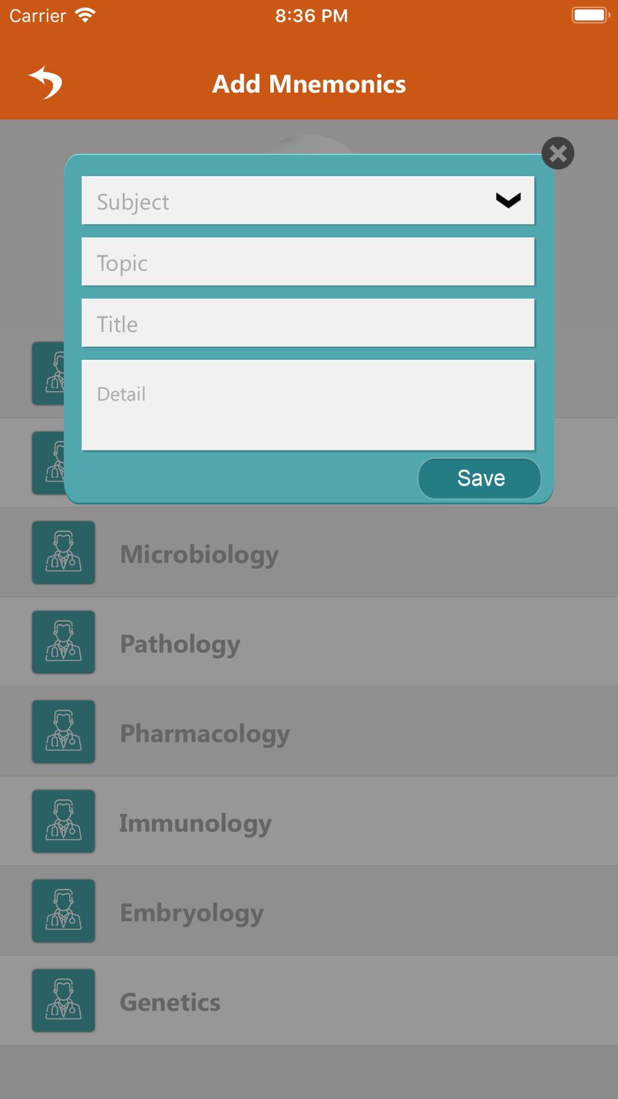Tap the back arrow icon
The width and height of the screenshot is (618, 1099).
(x=46, y=83)
